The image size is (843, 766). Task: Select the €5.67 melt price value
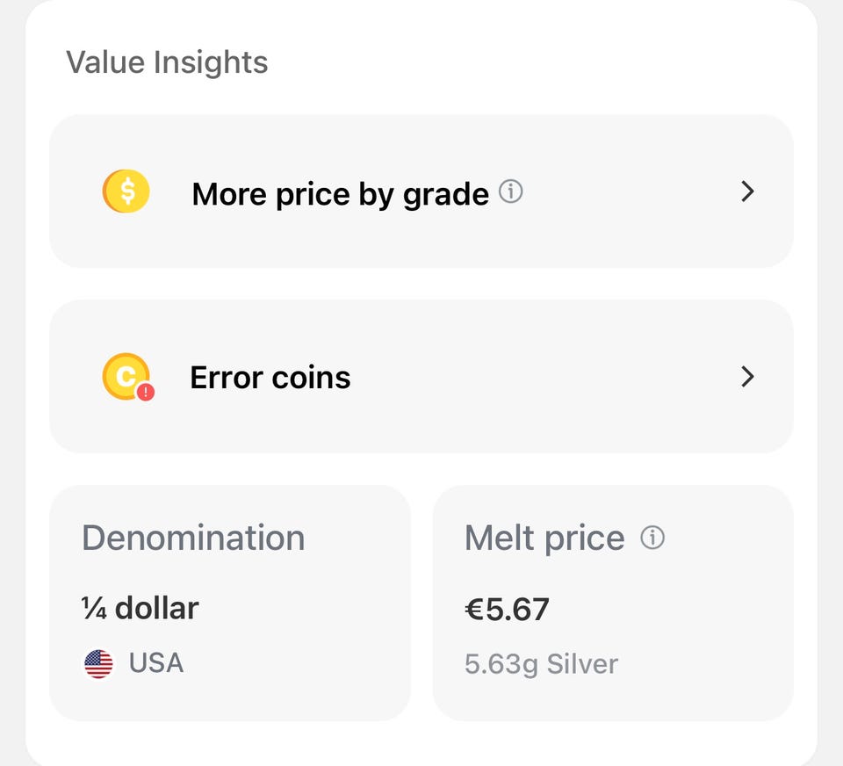(507, 609)
